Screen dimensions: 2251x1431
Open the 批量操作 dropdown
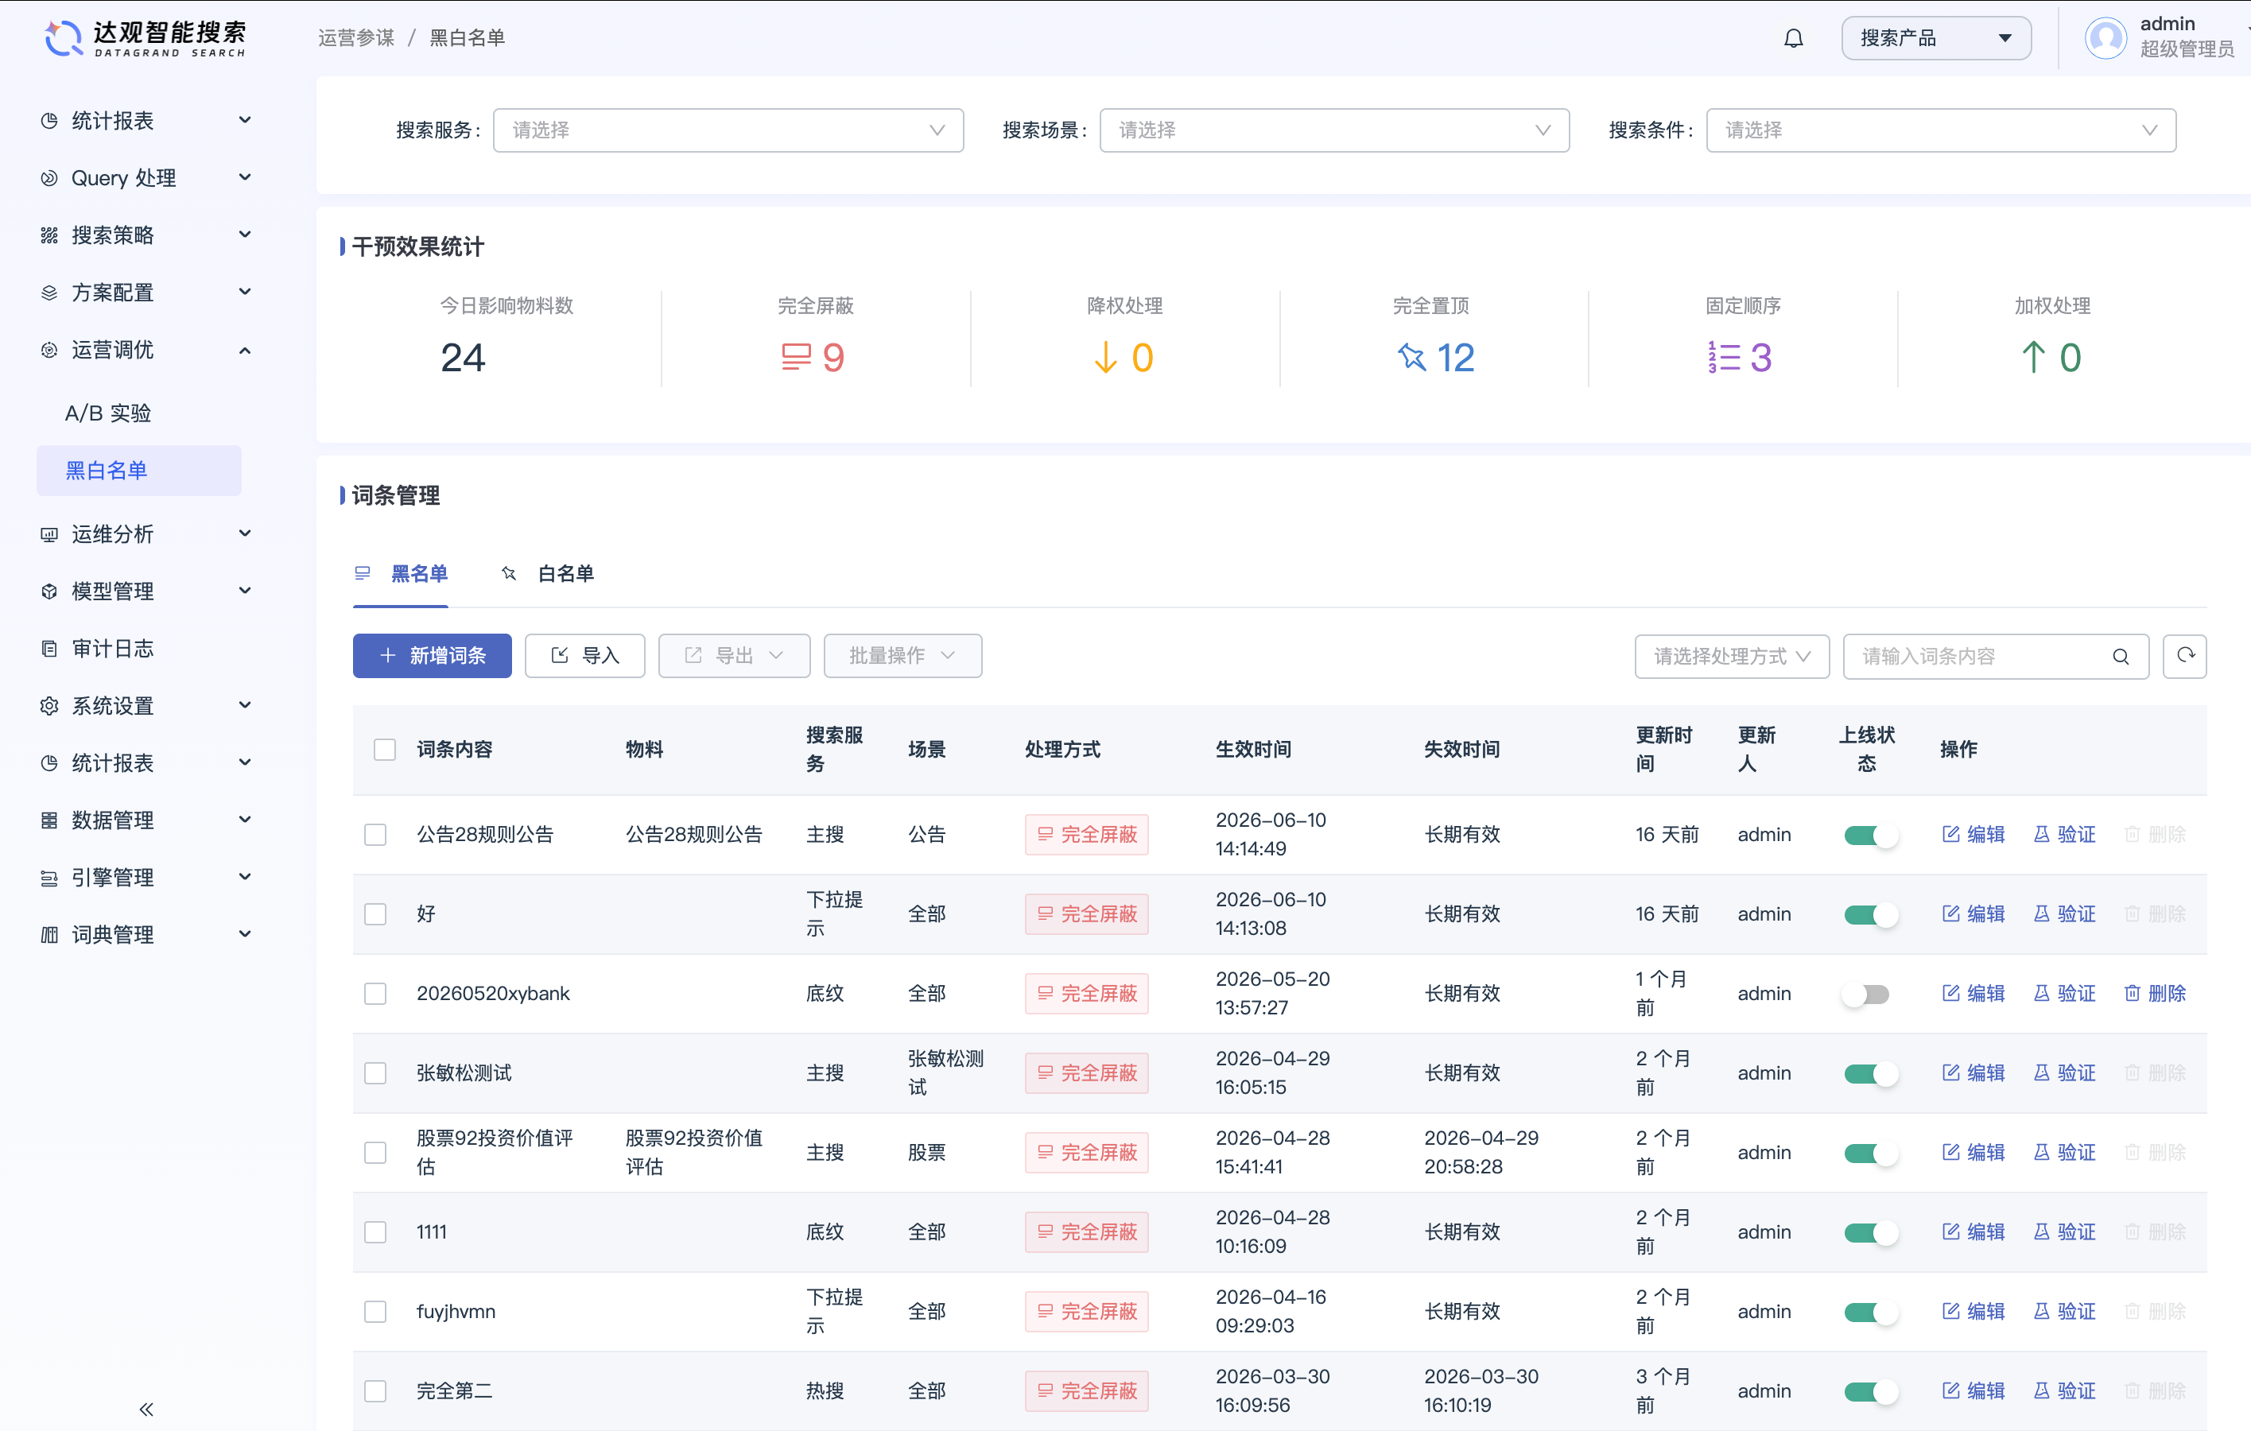(x=902, y=655)
